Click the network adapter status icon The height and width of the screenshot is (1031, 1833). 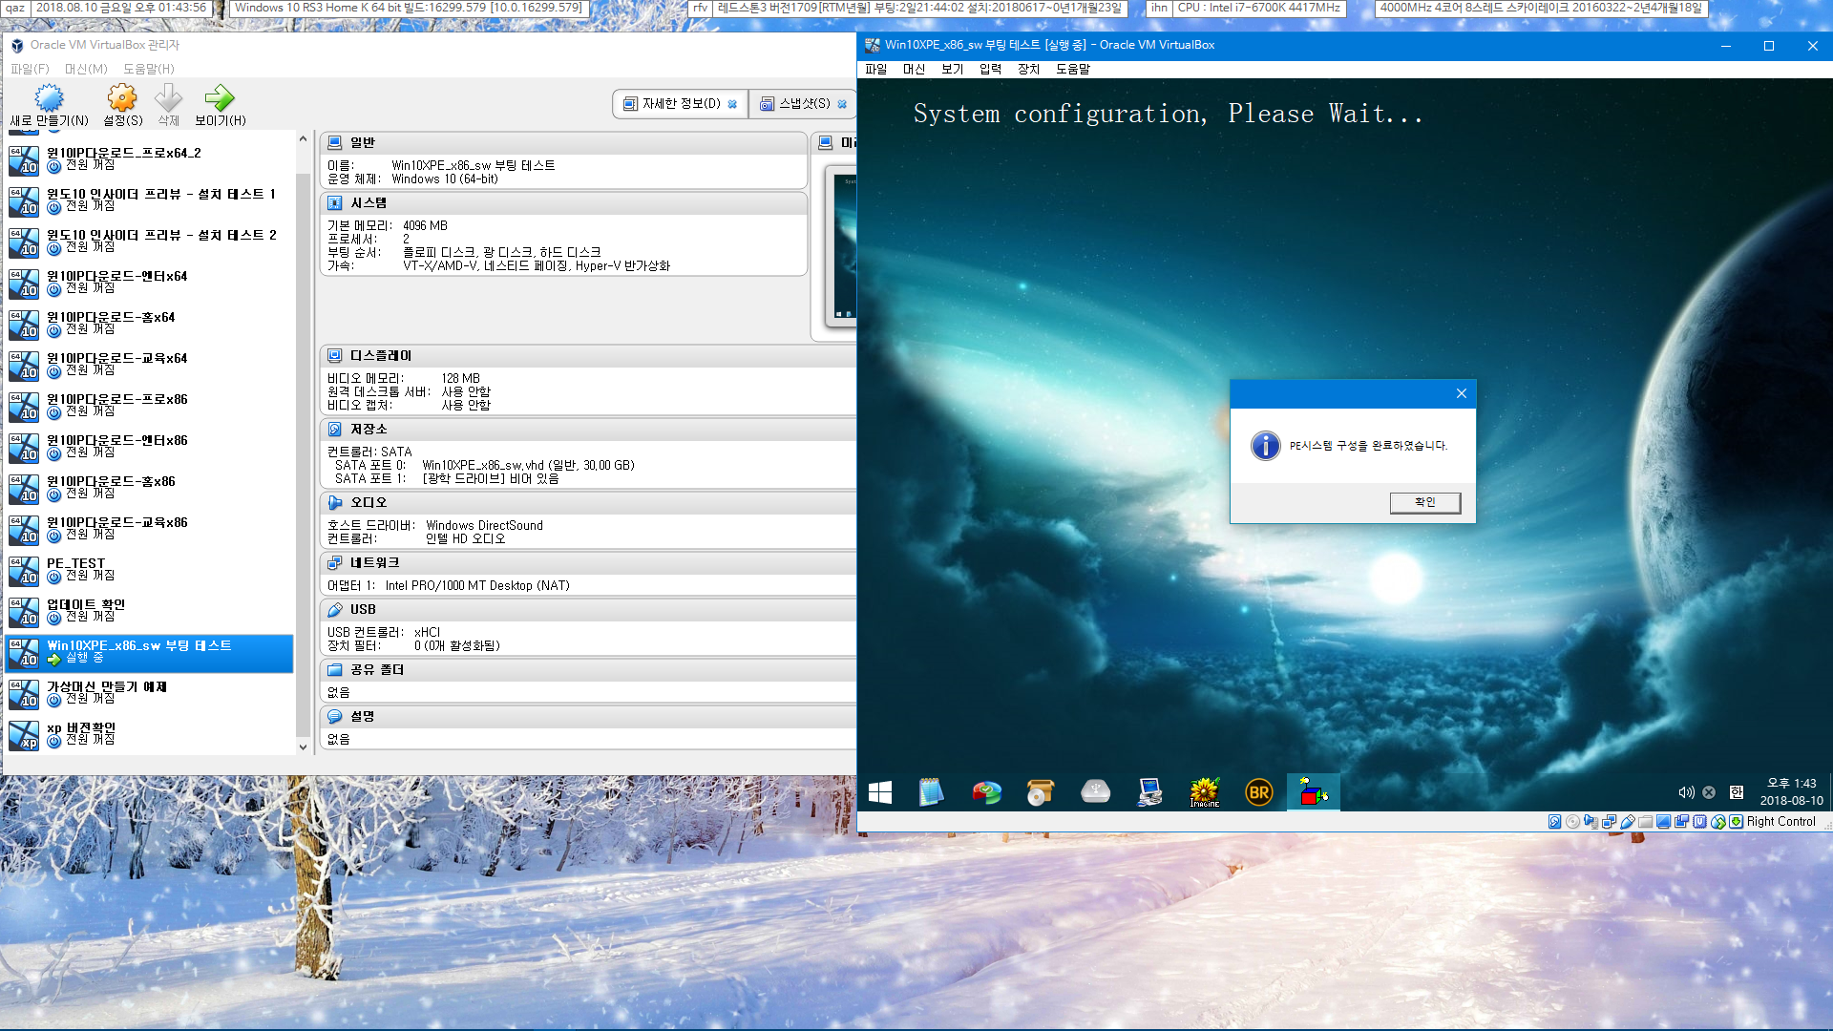(x=1609, y=821)
